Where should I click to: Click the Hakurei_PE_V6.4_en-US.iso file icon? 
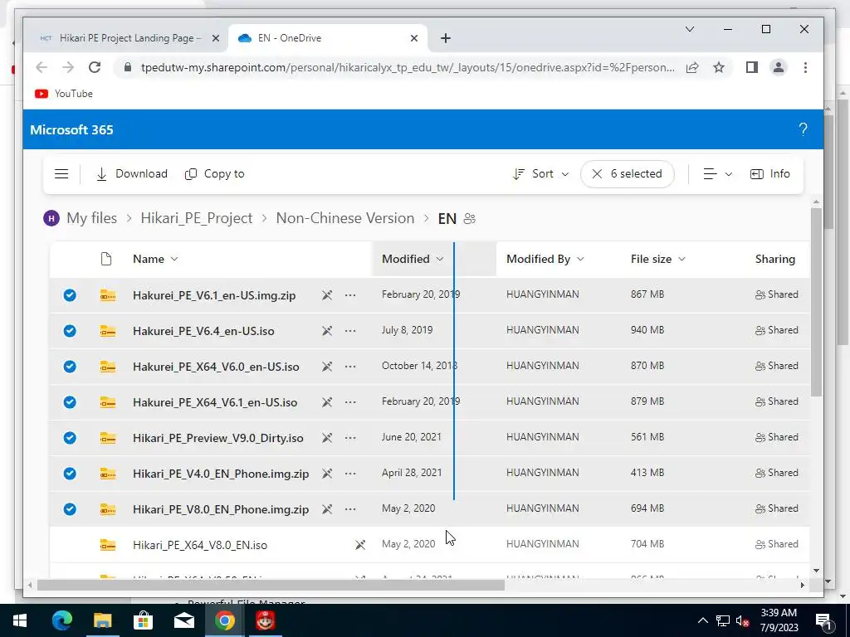108,331
